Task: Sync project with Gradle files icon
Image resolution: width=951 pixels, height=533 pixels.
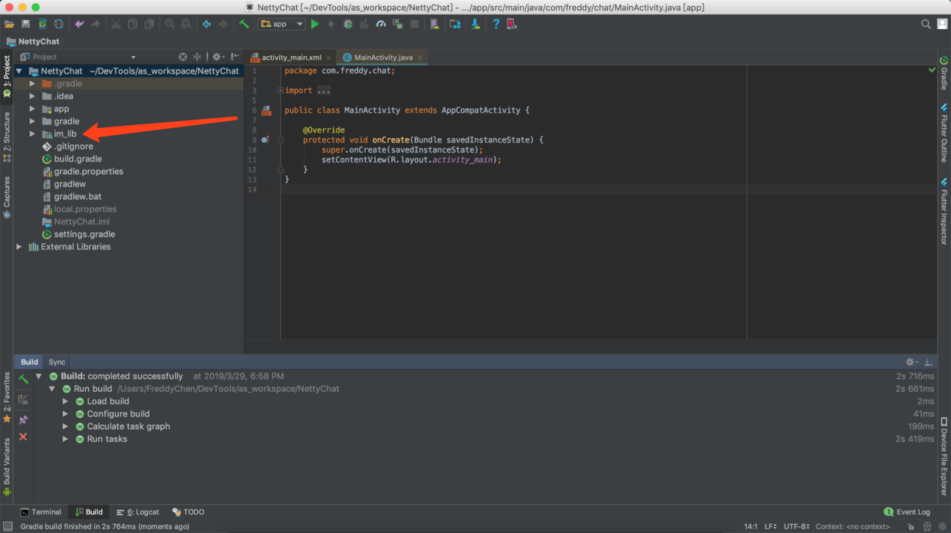Action: [x=475, y=24]
